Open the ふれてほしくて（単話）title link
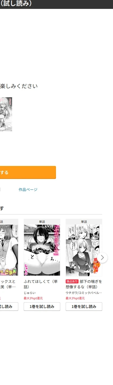Image resolution: width=113 pixels, height=385 pixels. pyautogui.click(x=41, y=284)
